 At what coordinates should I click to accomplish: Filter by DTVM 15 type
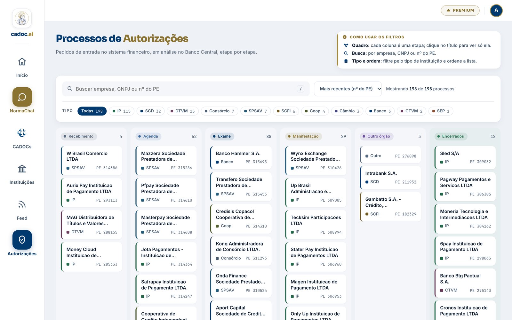pos(183,111)
